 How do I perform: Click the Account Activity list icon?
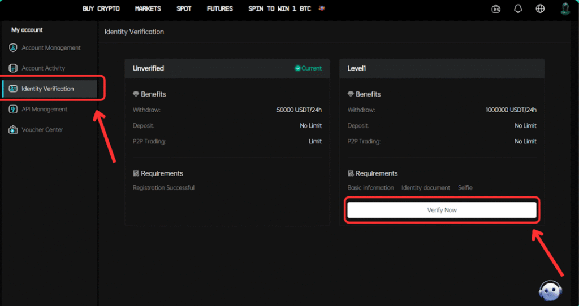click(13, 68)
